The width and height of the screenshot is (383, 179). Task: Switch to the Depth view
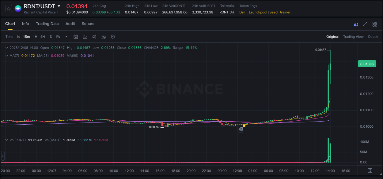(x=373, y=37)
